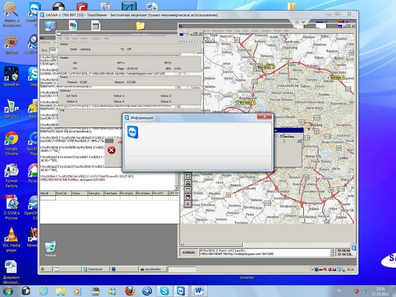Open the Setup menu in the map window
This screenshot has width=396, height=297.
pos(277,31)
